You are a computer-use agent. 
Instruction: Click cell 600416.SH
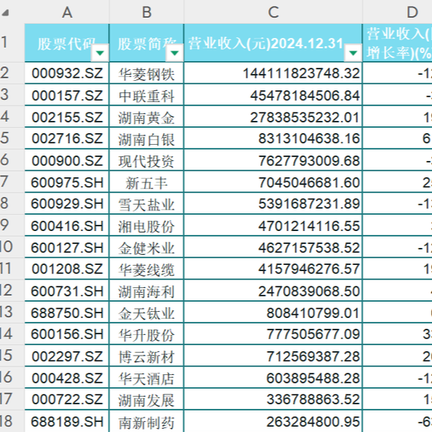coord(67,225)
